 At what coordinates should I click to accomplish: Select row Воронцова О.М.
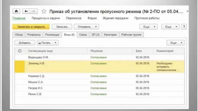100,57
